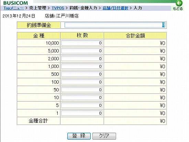Select the 500 yen count field
This screenshot has width=189, height=142.
[x=82, y=74]
